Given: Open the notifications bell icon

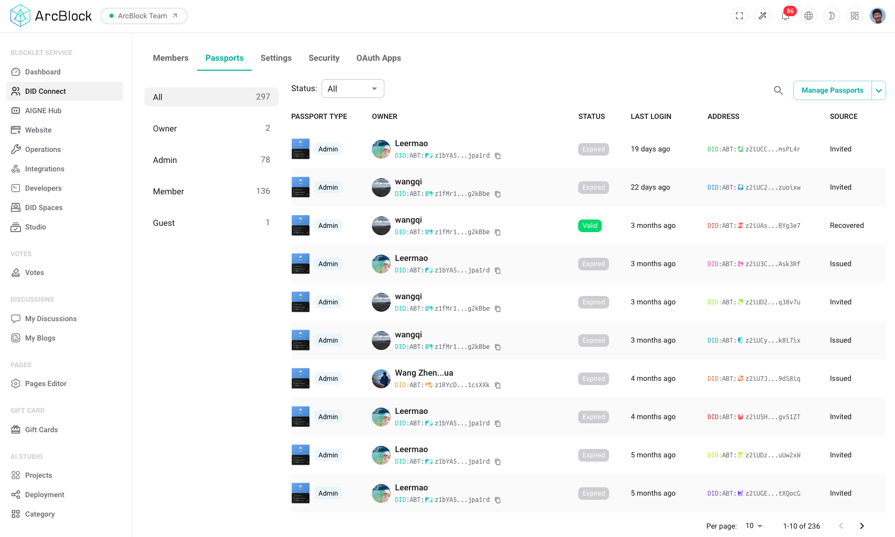Looking at the screenshot, I should point(785,16).
